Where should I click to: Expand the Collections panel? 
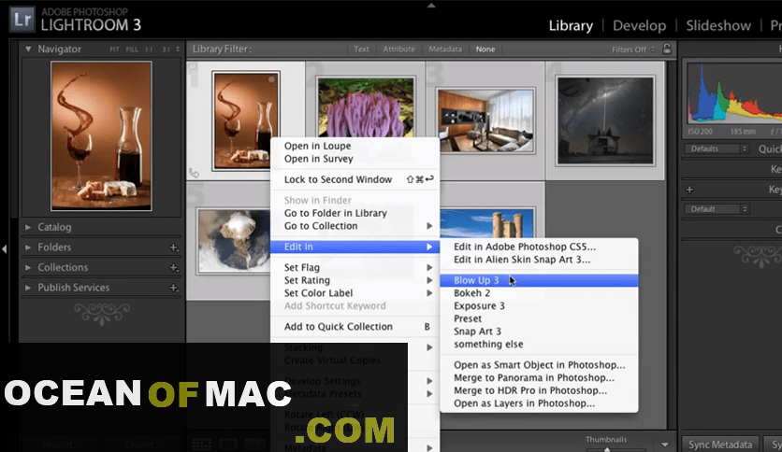pyautogui.click(x=28, y=267)
